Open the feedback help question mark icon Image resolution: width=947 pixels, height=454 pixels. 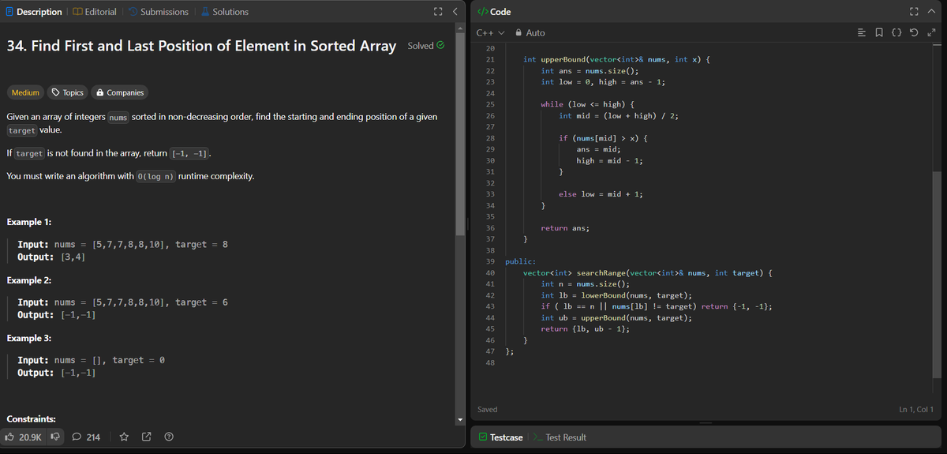coord(168,437)
